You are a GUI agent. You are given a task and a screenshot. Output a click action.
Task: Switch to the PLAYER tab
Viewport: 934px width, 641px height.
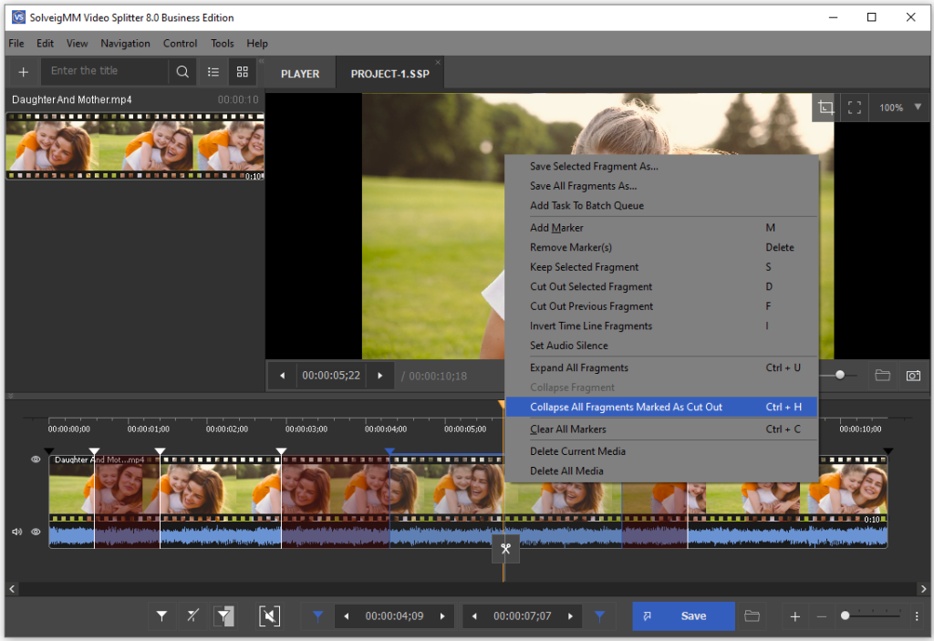point(299,73)
